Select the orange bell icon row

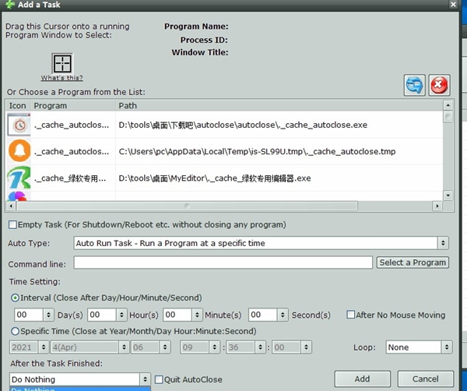[x=19, y=151]
